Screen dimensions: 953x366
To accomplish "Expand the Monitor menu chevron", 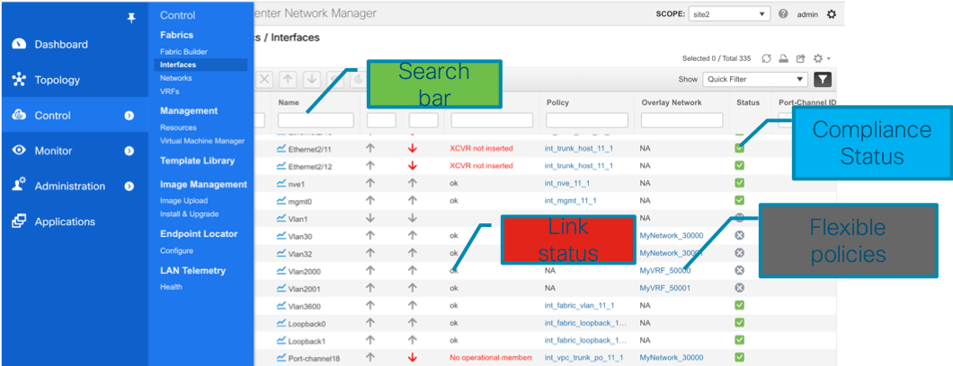I will [129, 151].
